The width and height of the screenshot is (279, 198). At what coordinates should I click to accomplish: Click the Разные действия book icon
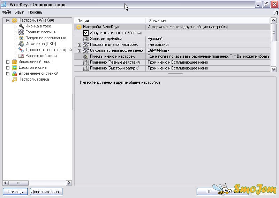pos(21,56)
